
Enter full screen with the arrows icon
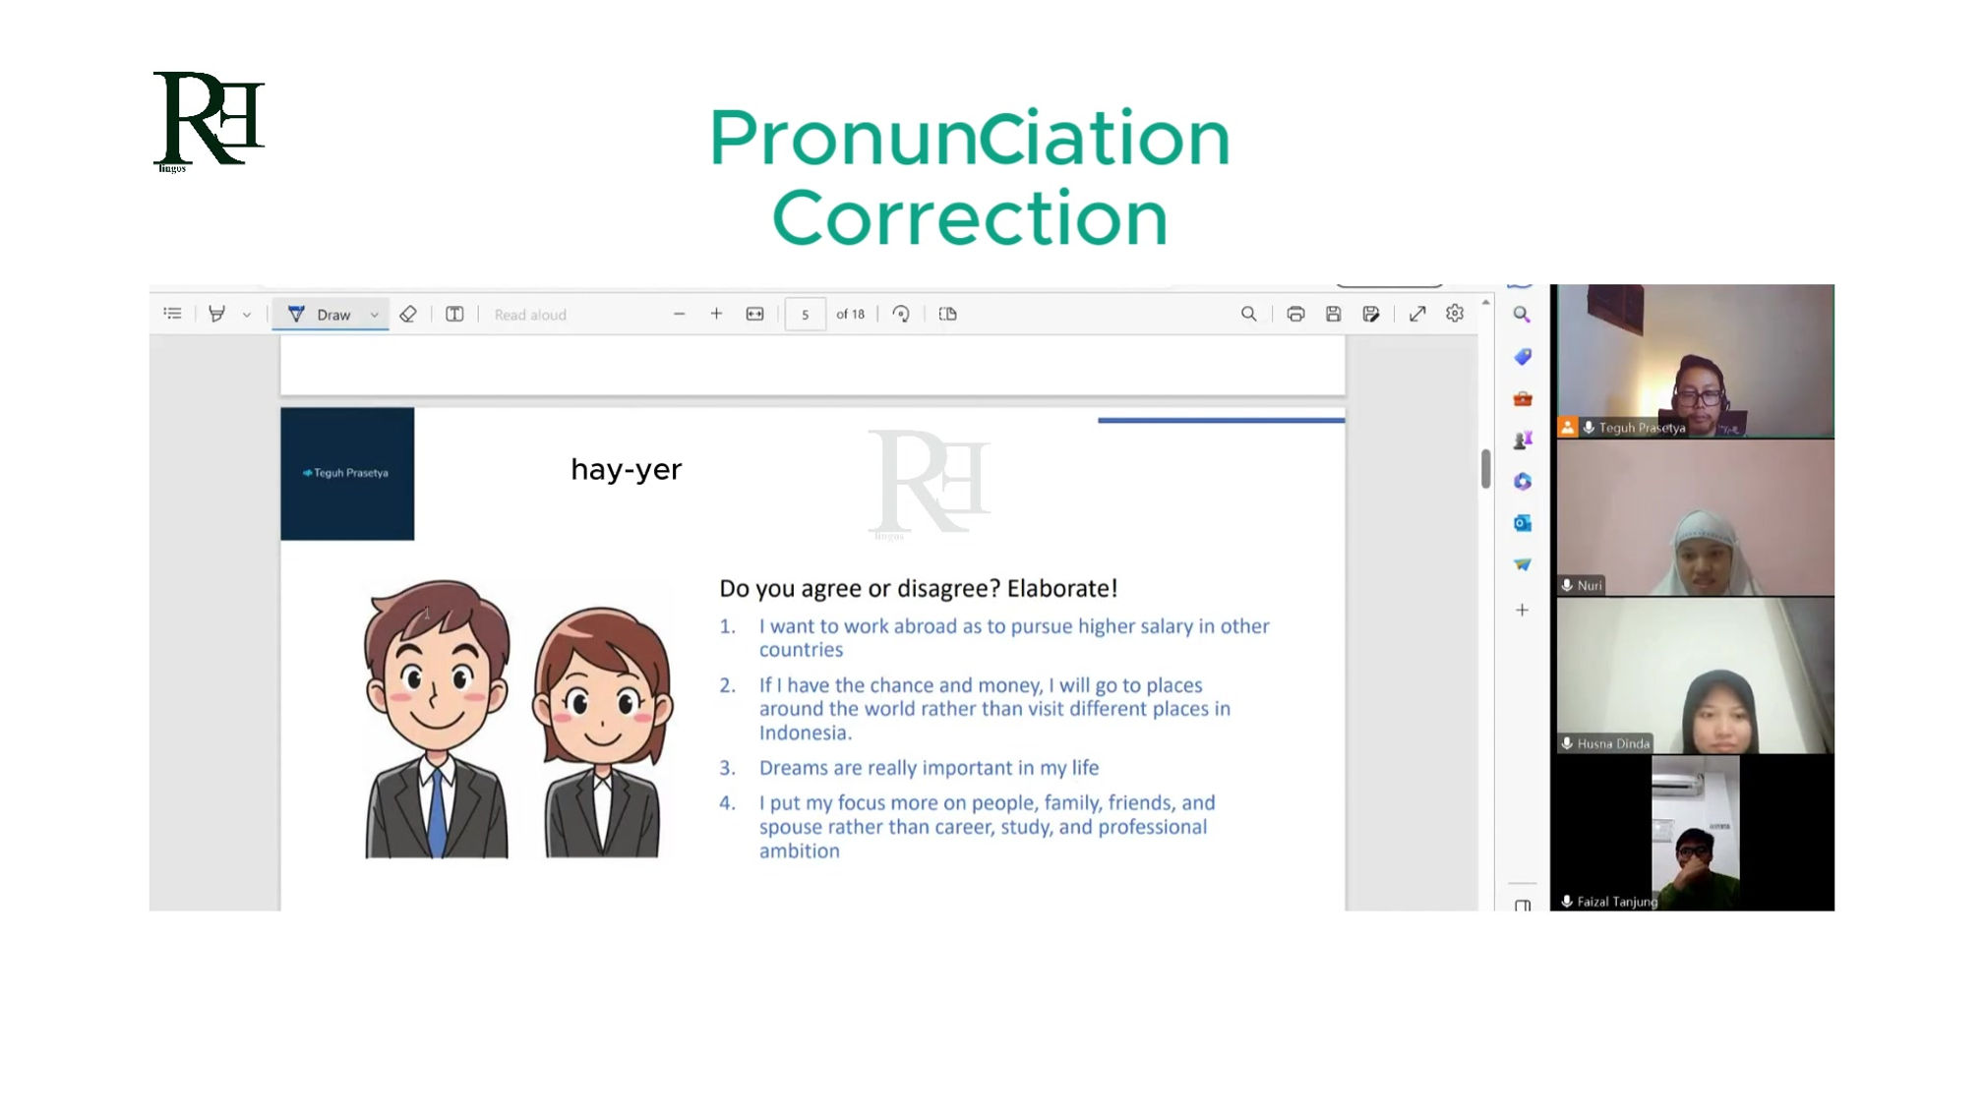pos(1417,316)
